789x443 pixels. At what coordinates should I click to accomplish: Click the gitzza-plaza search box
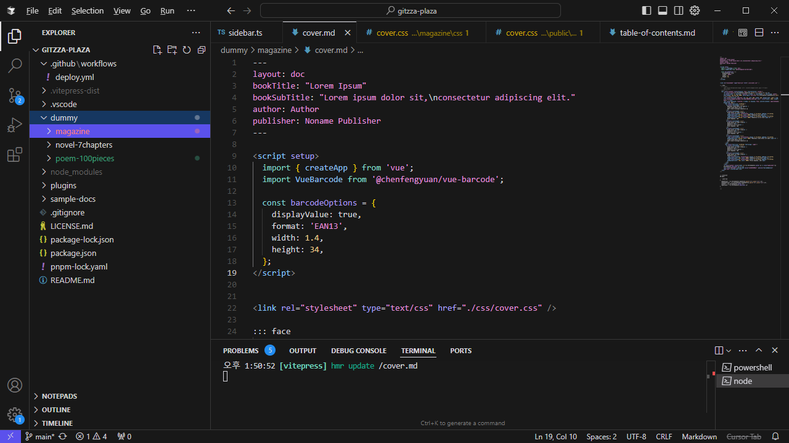tap(411, 10)
